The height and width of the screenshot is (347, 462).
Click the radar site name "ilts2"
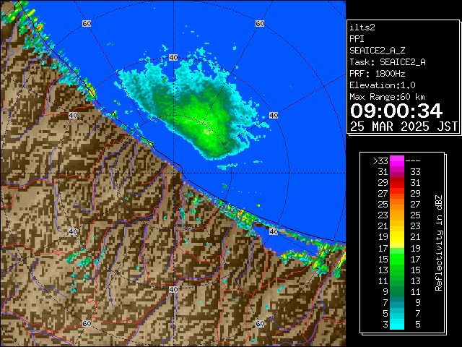[362, 27]
